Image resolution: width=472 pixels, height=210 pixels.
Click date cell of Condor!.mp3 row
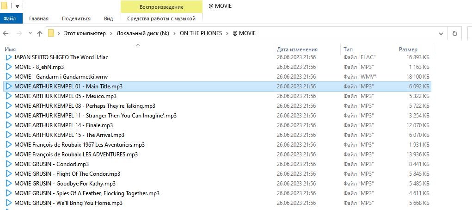[296, 164]
